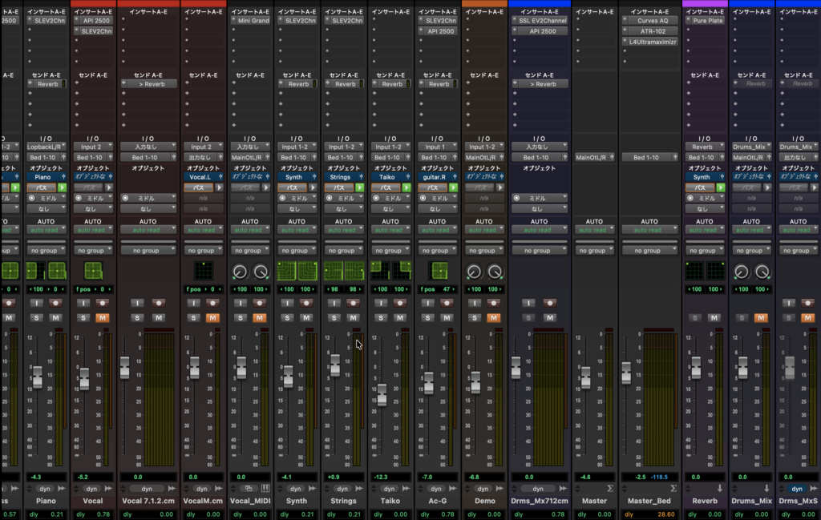Image resolution: width=821 pixels, height=520 pixels.
Task: Click the piano keys icon on Vocal_MIDI
Action: pyautogui.click(x=265, y=488)
